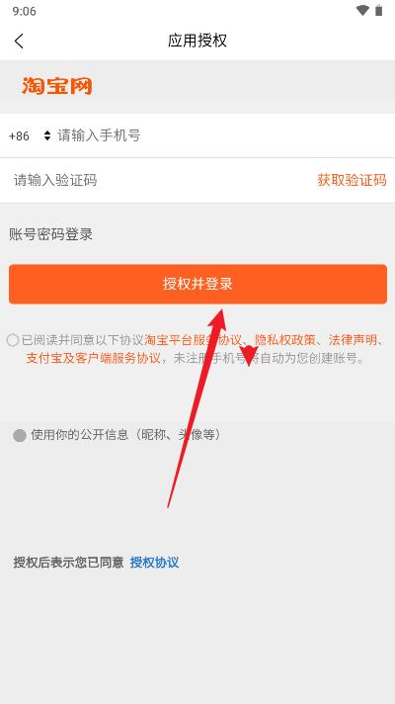Check the 已阅读并同意 agreement radio
This screenshot has width=395, height=704.
coord(13,340)
